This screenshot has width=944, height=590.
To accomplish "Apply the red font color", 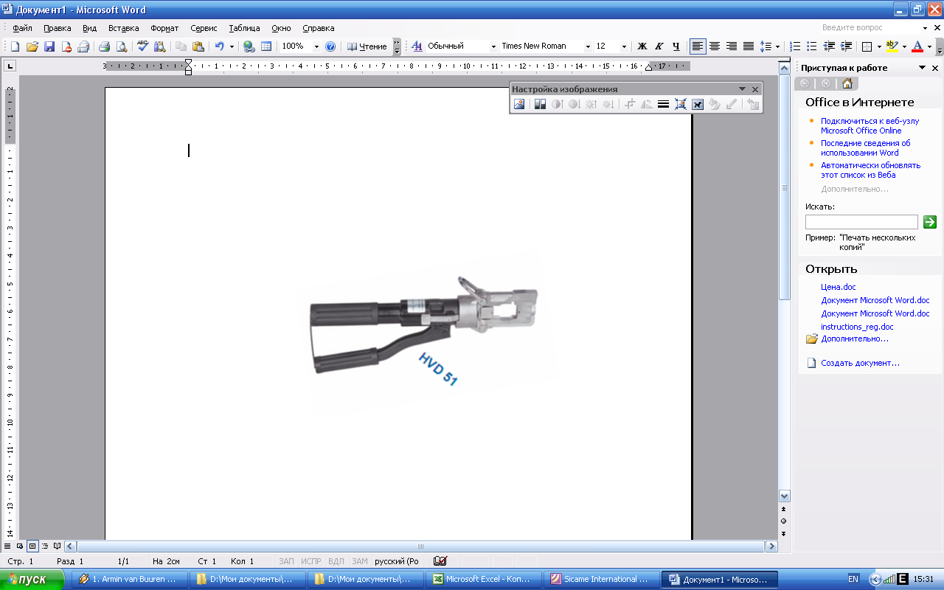I will click(x=917, y=46).
